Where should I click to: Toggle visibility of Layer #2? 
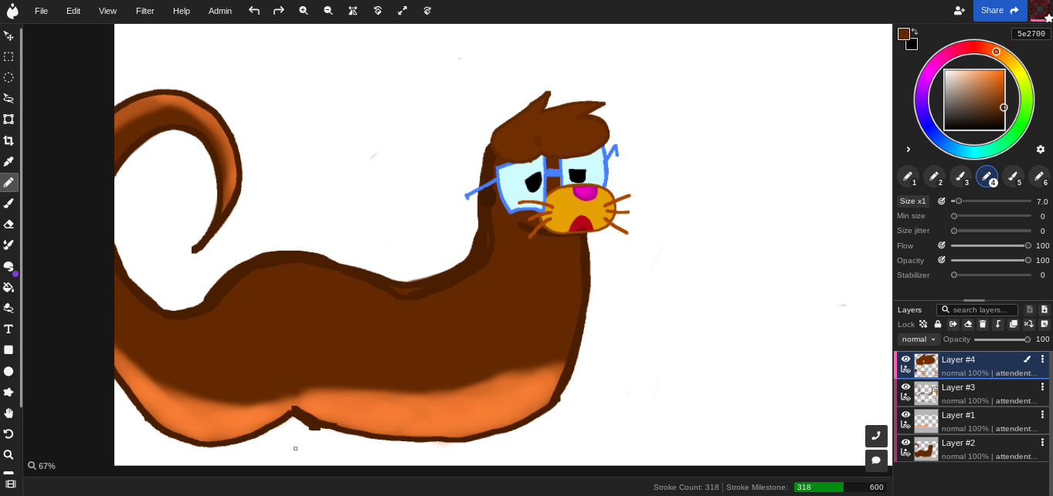[x=905, y=442]
